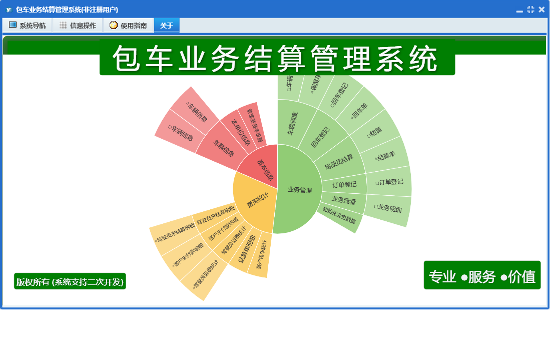Open the 管理费费率设置 segment
Image resolution: width=550 pixels, height=362 pixels.
point(255,125)
